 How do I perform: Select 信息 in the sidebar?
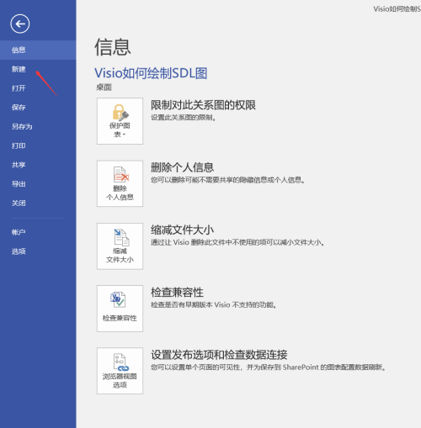38,50
